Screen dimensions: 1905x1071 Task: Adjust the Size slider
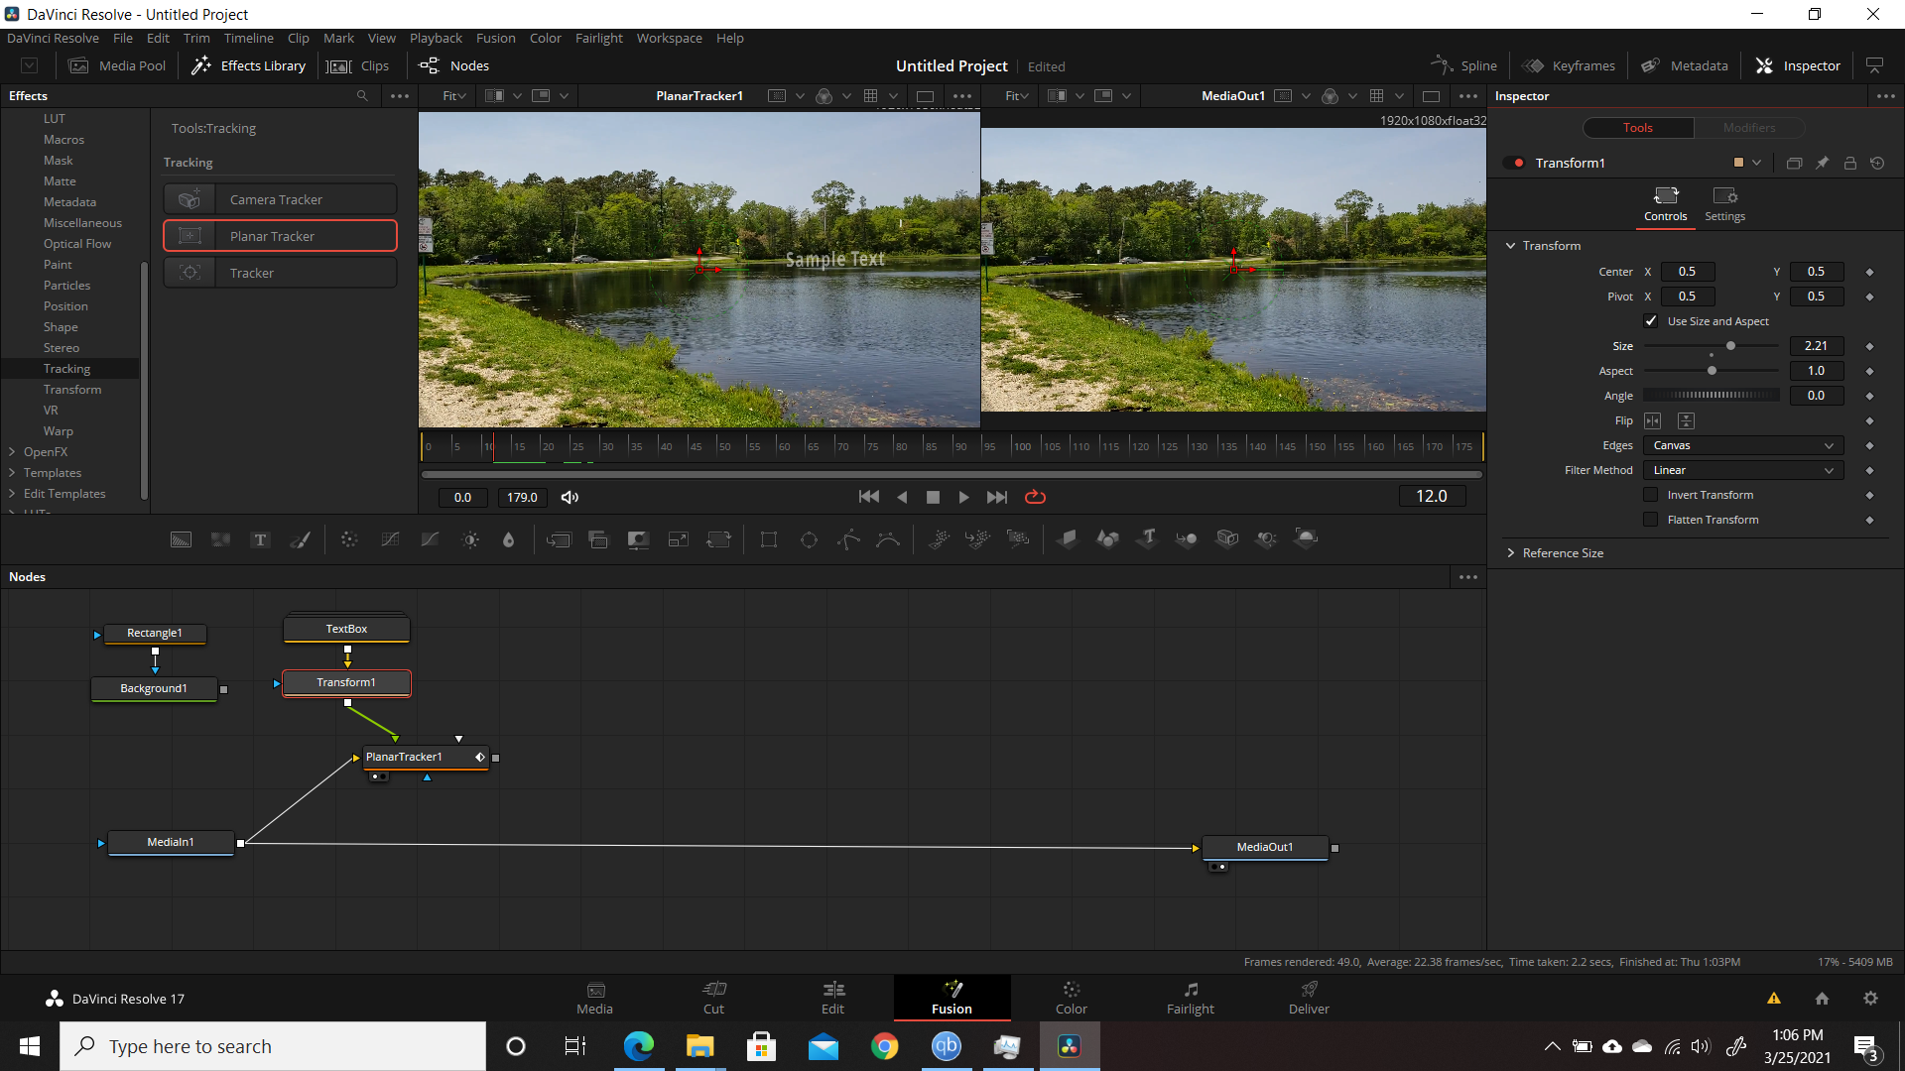[x=1730, y=346]
